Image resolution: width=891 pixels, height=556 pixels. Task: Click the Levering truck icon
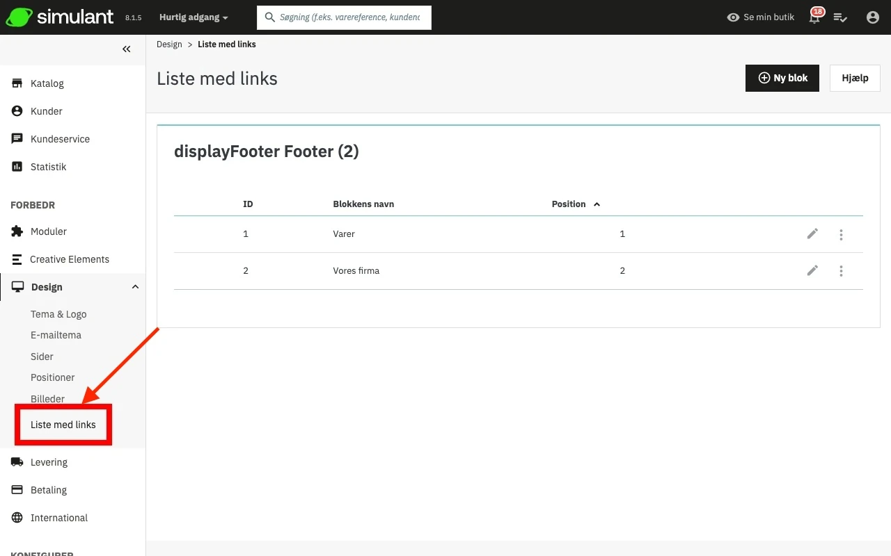coord(15,461)
